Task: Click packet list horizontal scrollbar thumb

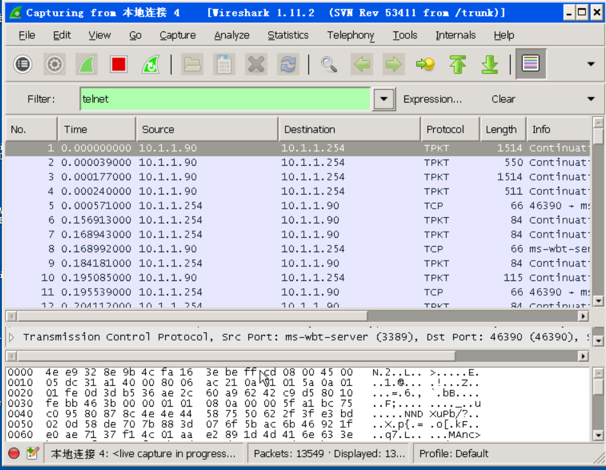Action: (192, 316)
